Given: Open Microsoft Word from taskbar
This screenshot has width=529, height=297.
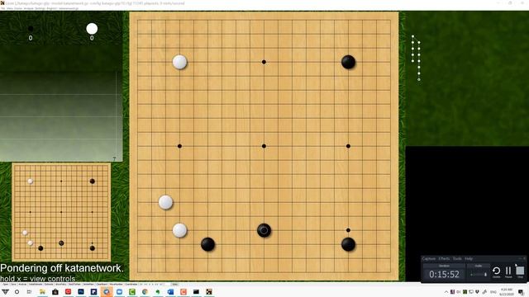Looking at the screenshot, I should (171, 291).
